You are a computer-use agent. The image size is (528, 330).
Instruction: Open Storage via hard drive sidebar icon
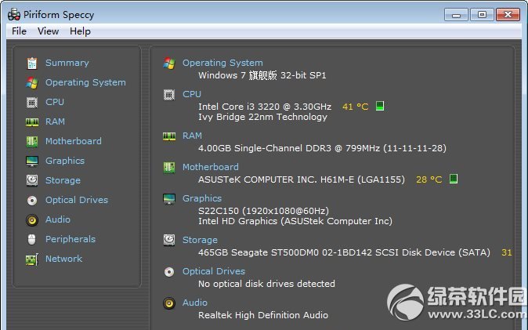coord(32,180)
